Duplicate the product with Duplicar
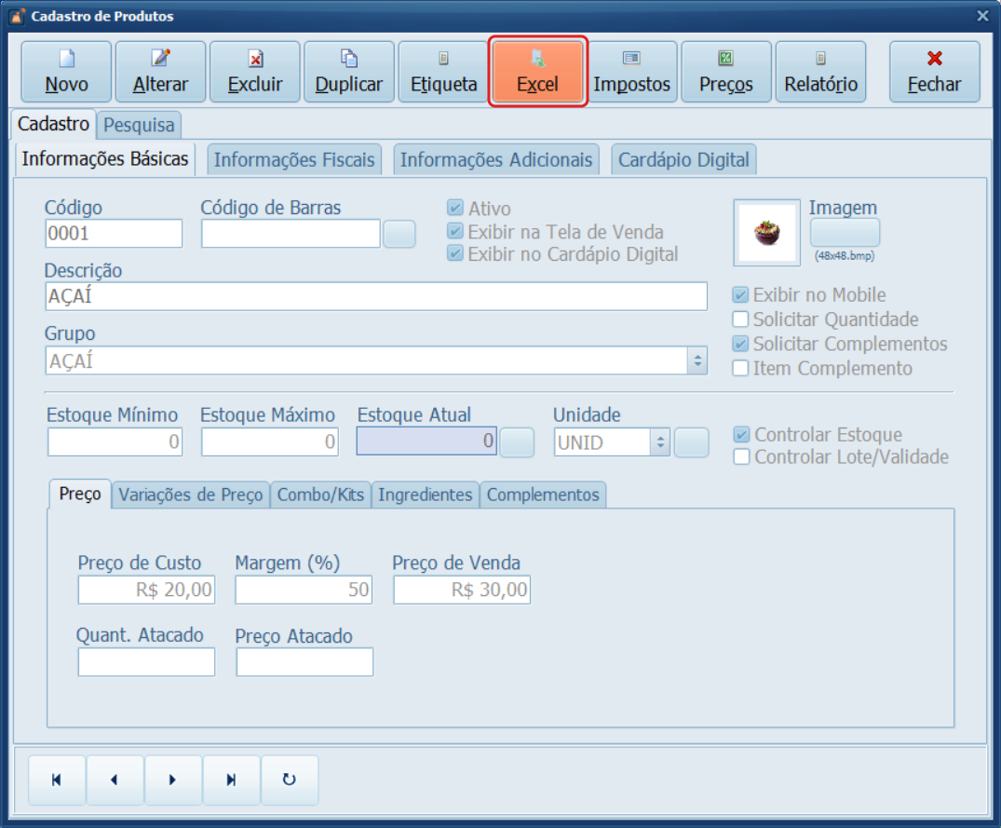Image resolution: width=1001 pixels, height=828 pixels. [349, 72]
